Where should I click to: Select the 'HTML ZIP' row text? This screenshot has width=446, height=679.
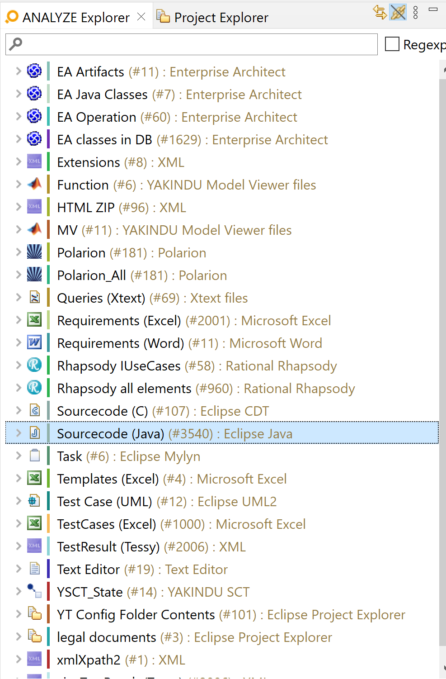coord(86,208)
